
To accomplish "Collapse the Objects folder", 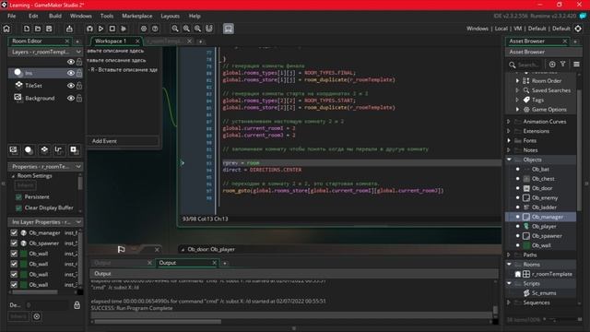I will pos(509,160).
